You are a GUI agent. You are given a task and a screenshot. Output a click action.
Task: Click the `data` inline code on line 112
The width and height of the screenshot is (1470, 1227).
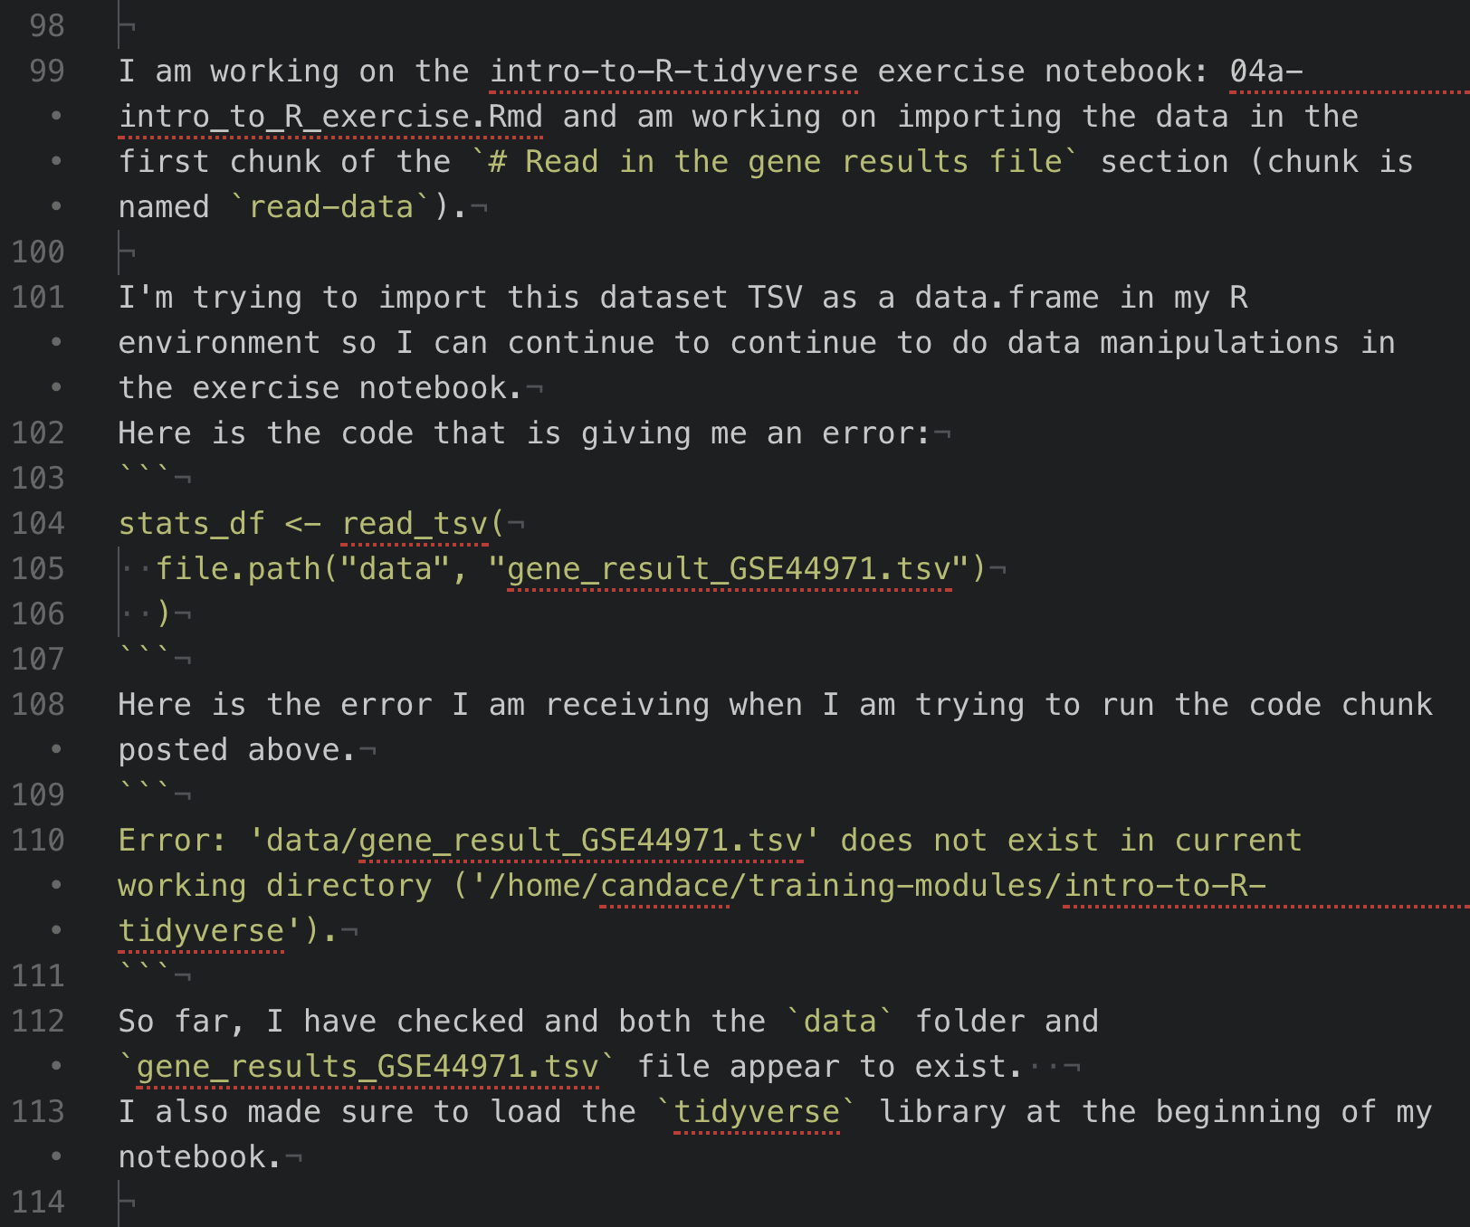[x=840, y=1021]
